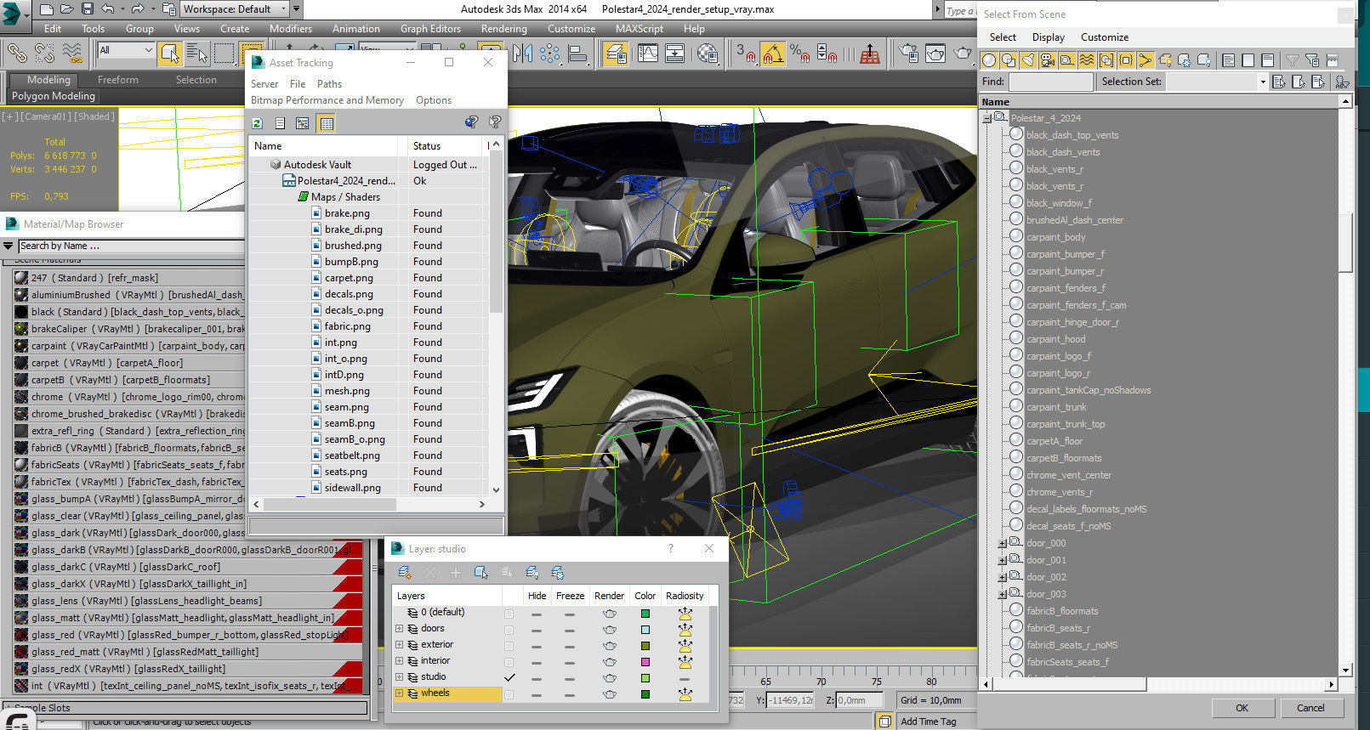Open the All selection filter dropdown

[x=126, y=50]
